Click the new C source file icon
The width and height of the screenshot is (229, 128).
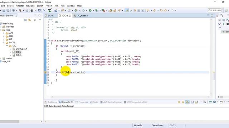[x=69, y=10]
